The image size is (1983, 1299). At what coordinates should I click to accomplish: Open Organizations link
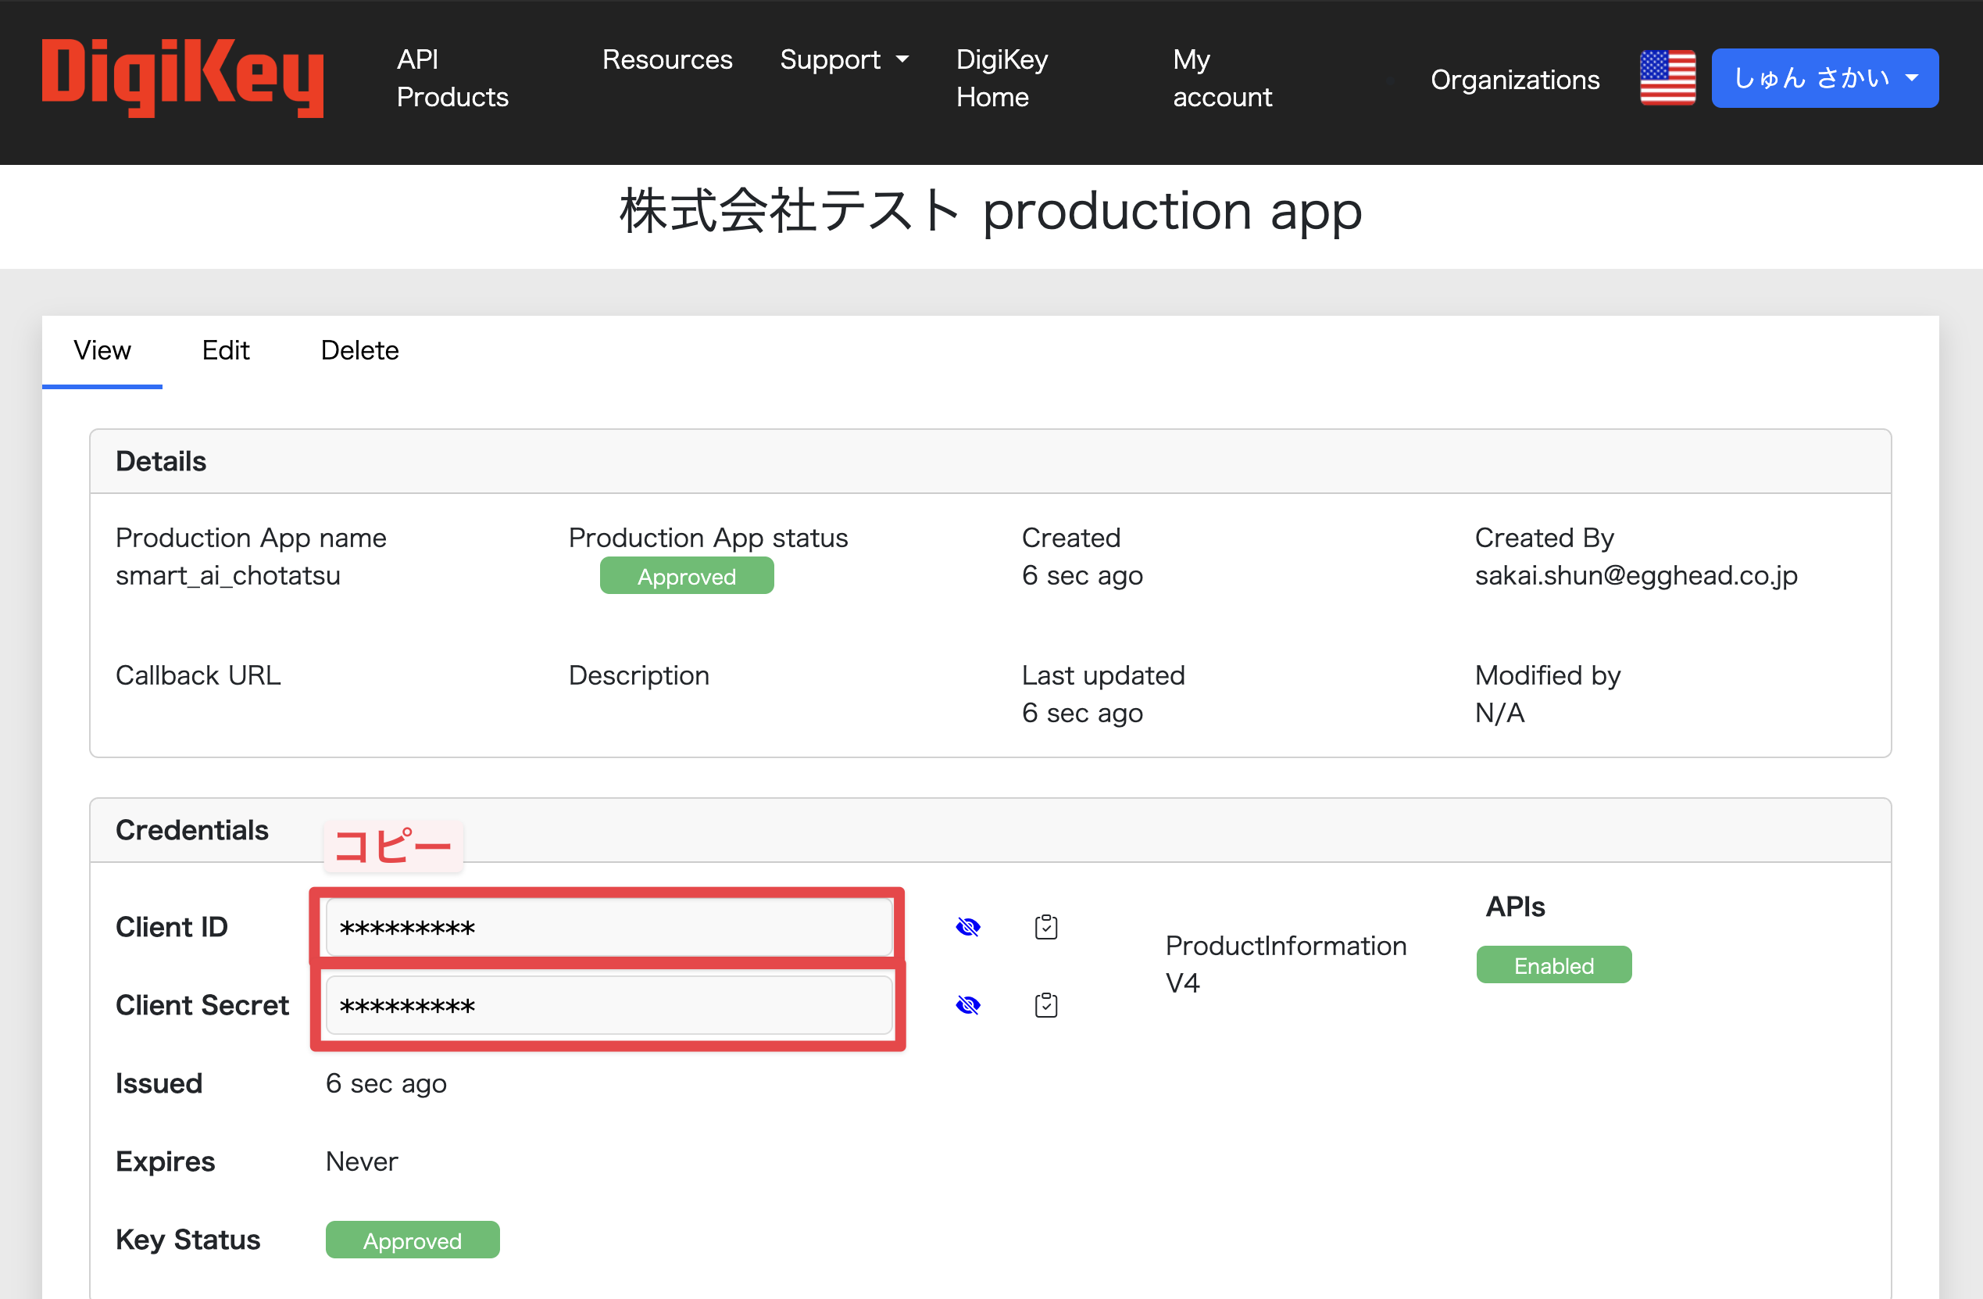(x=1514, y=80)
